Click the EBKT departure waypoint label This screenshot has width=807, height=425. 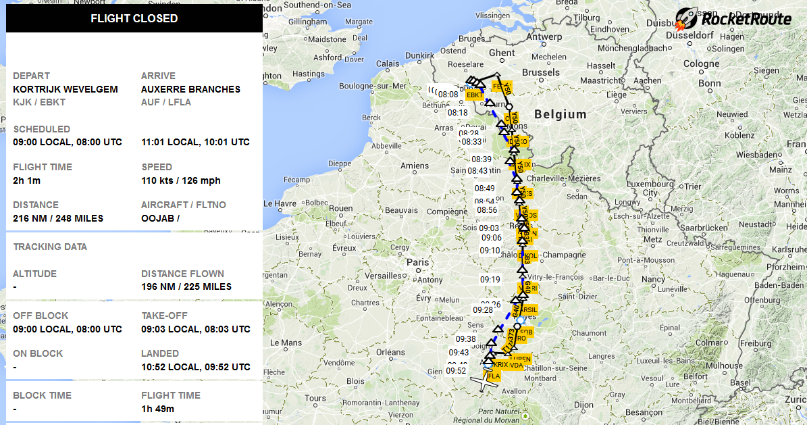[475, 95]
